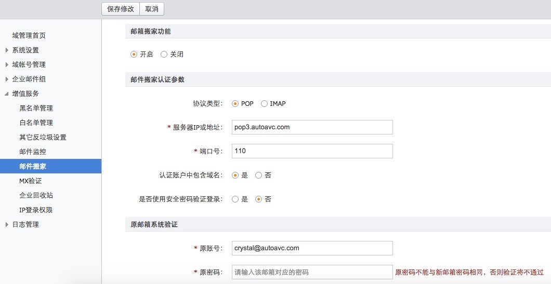Go to 邮件监控 menu item
The image size is (551, 284).
33,152
